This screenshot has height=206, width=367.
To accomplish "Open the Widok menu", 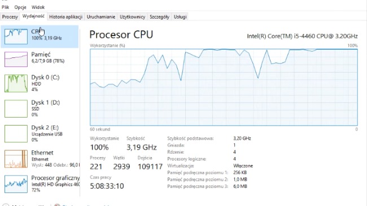I will pos(38,7).
